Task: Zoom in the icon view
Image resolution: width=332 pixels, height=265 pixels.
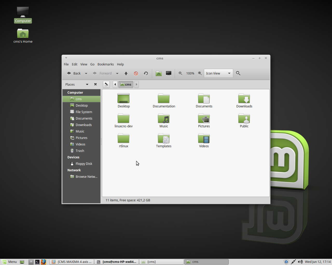Action: click(x=200, y=73)
